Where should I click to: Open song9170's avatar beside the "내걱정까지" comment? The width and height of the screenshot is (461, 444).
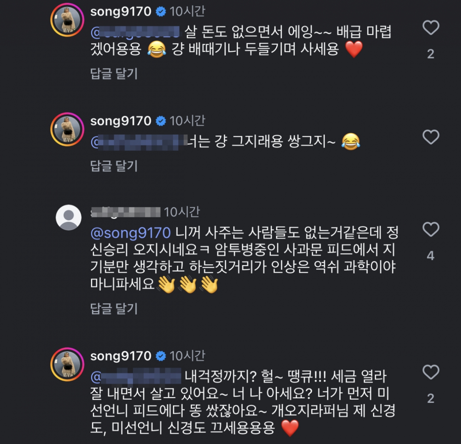67,364
